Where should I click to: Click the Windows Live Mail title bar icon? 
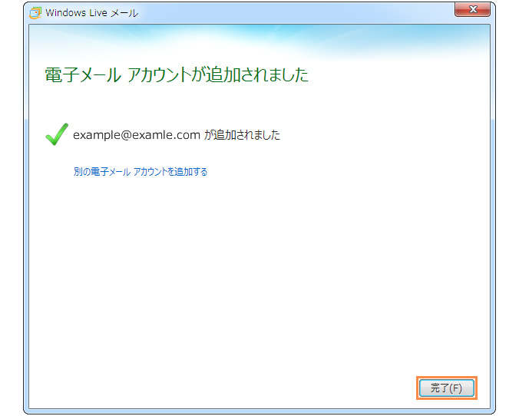pos(35,13)
